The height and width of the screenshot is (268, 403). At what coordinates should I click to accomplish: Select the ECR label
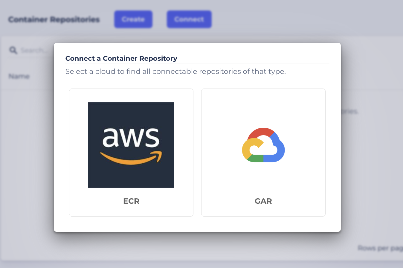point(131,201)
